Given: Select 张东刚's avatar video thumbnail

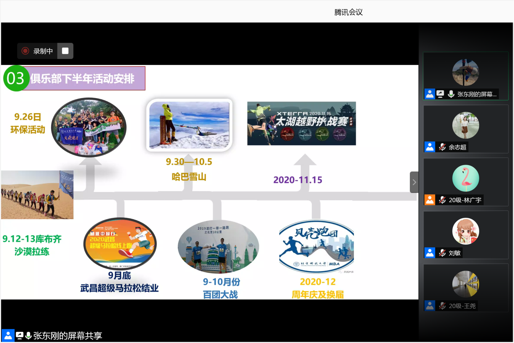Looking at the screenshot, I should [x=466, y=72].
